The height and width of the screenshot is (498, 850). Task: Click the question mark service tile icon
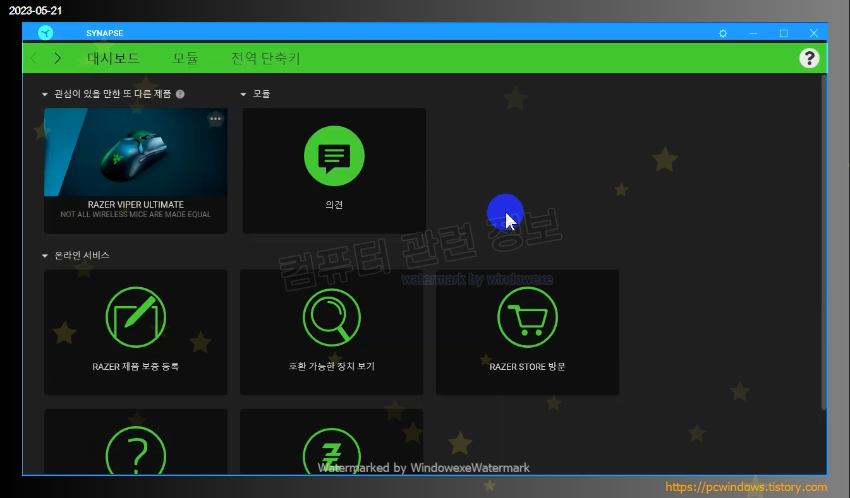tap(136, 449)
